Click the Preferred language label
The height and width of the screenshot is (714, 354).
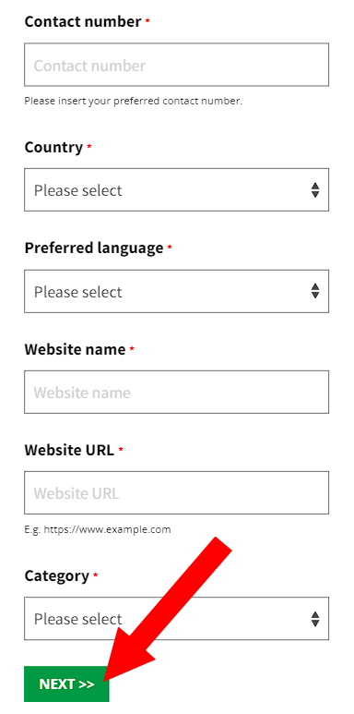[x=94, y=248]
